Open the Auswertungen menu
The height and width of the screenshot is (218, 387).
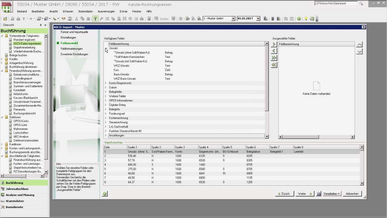pyautogui.click(x=106, y=11)
